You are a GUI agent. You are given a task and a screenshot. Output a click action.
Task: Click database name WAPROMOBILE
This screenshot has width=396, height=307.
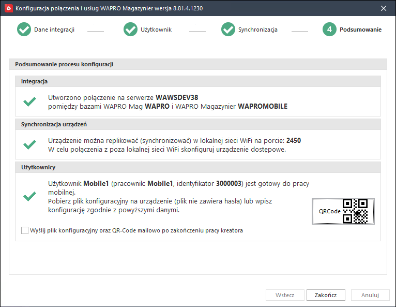(263, 106)
